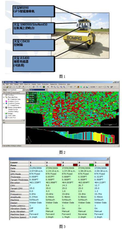This screenshot has height=229, width=122.
Task: Click the Recorded Data tree icon
Action: (6, 97)
